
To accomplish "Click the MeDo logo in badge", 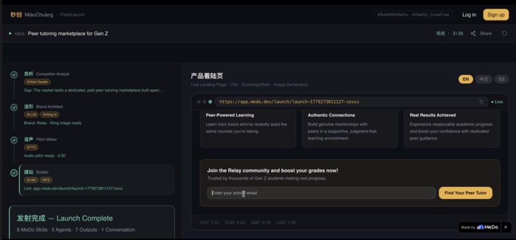I will coord(487,227).
